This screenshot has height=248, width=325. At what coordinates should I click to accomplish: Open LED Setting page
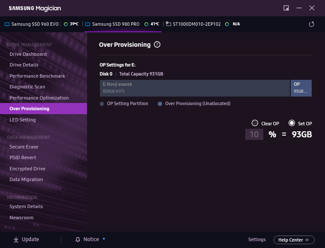point(23,120)
